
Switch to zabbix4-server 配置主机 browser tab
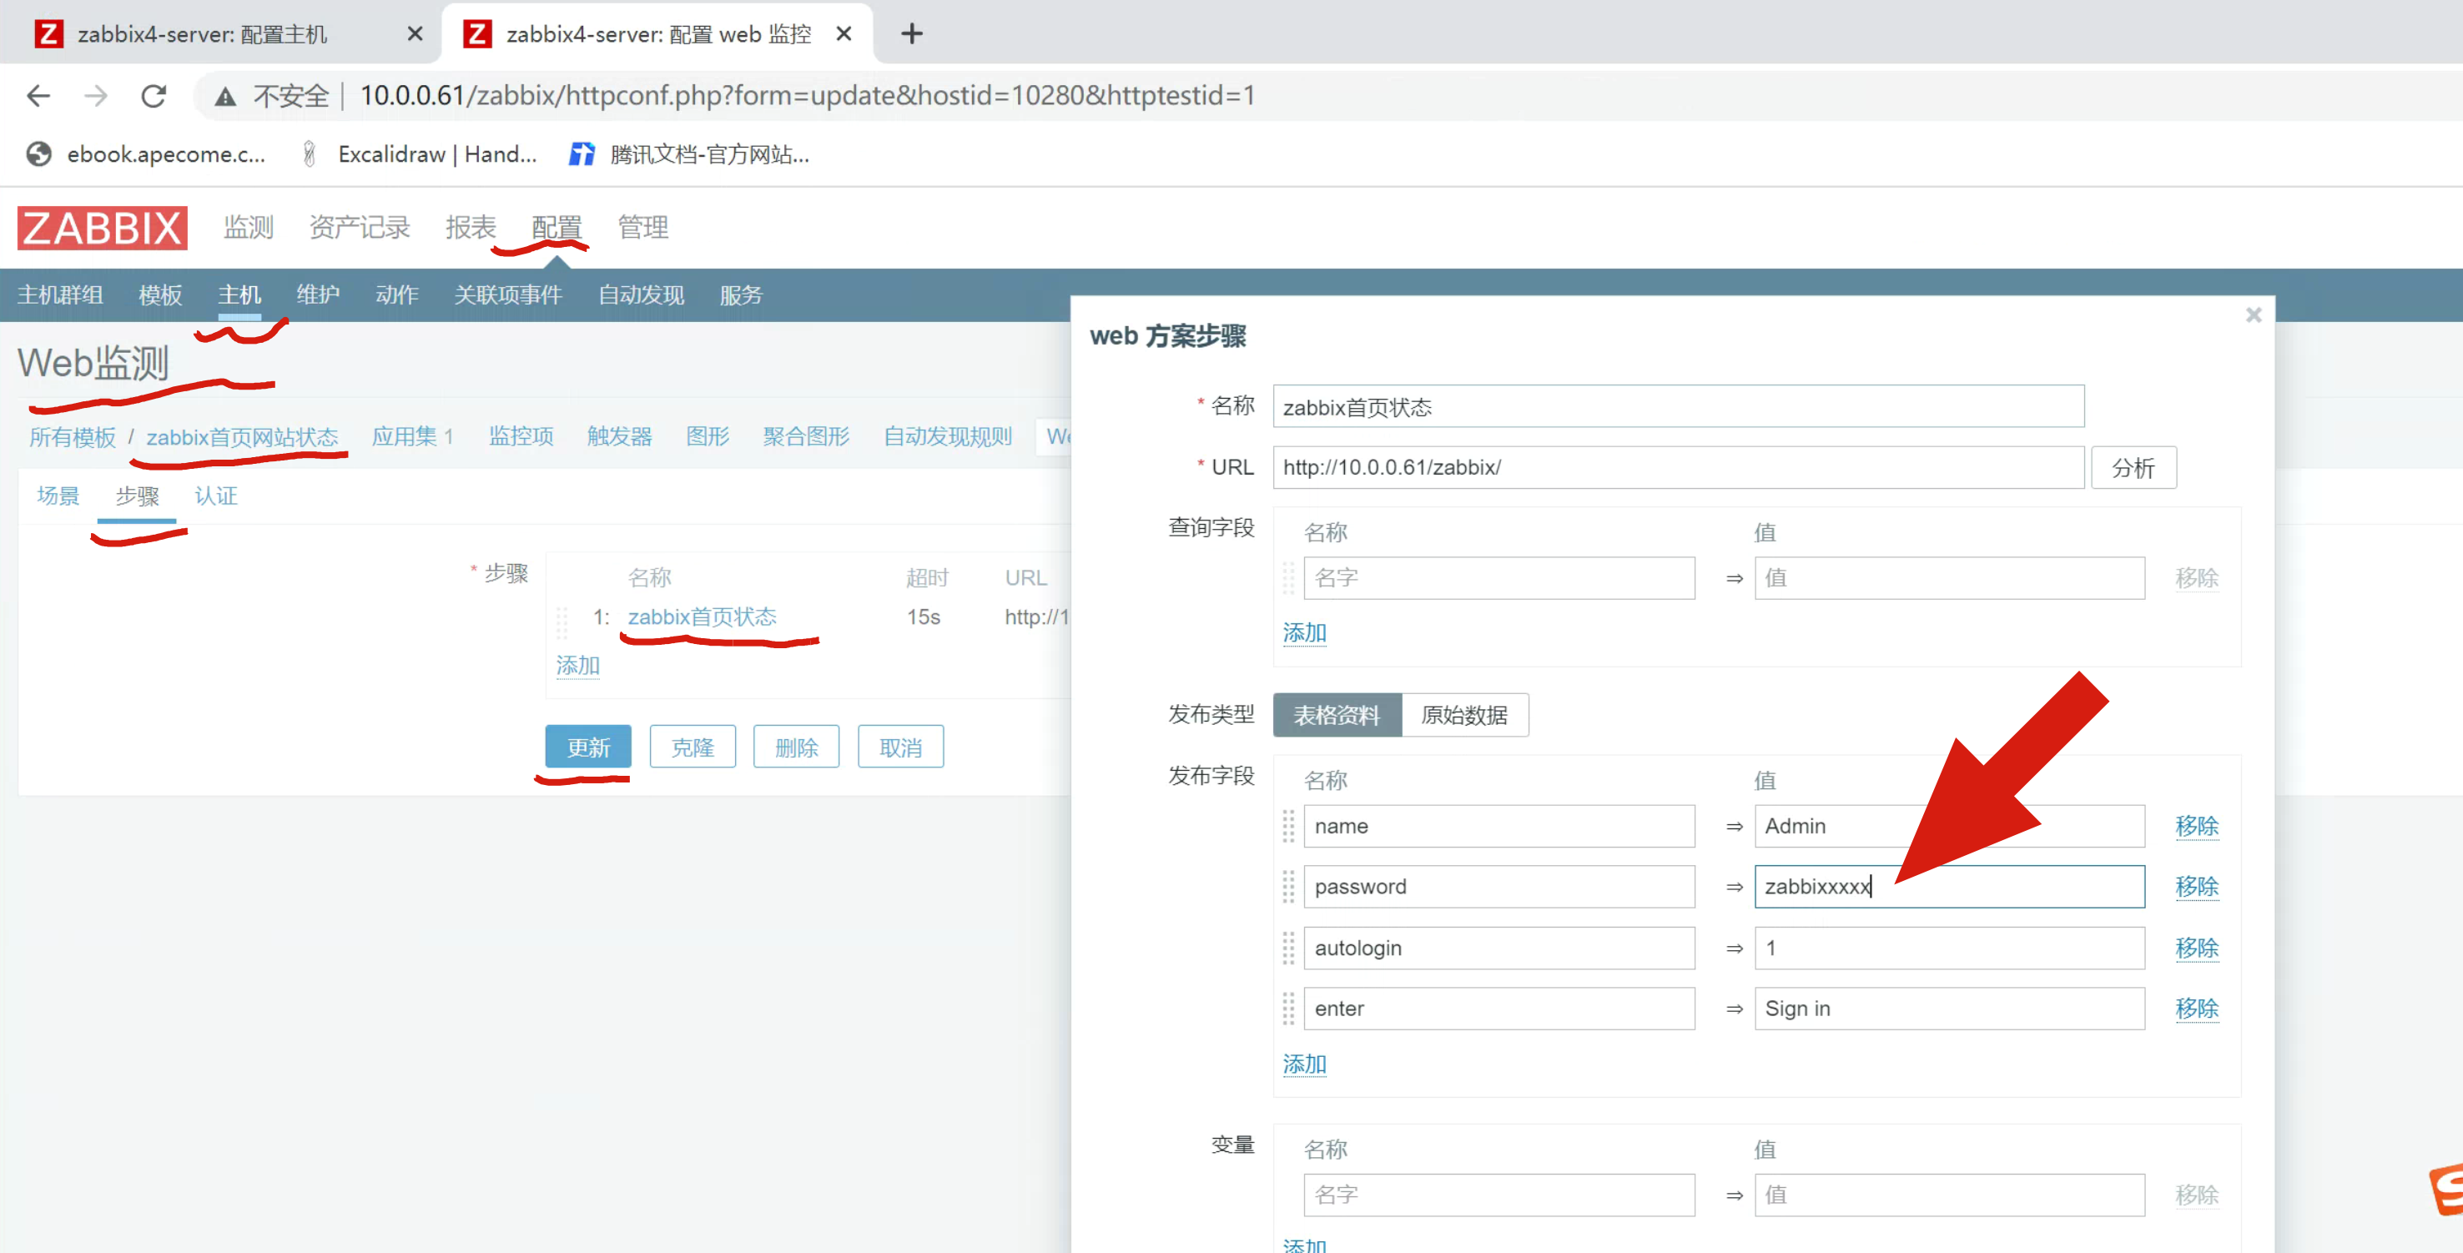pyautogui.click(x=203, y=34)
